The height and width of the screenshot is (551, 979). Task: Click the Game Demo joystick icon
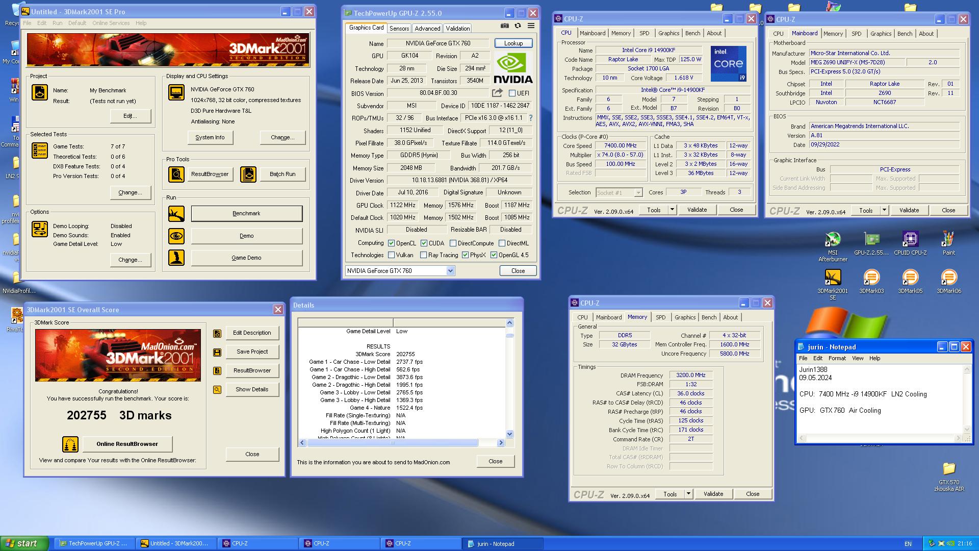click(x=176, y=258)
